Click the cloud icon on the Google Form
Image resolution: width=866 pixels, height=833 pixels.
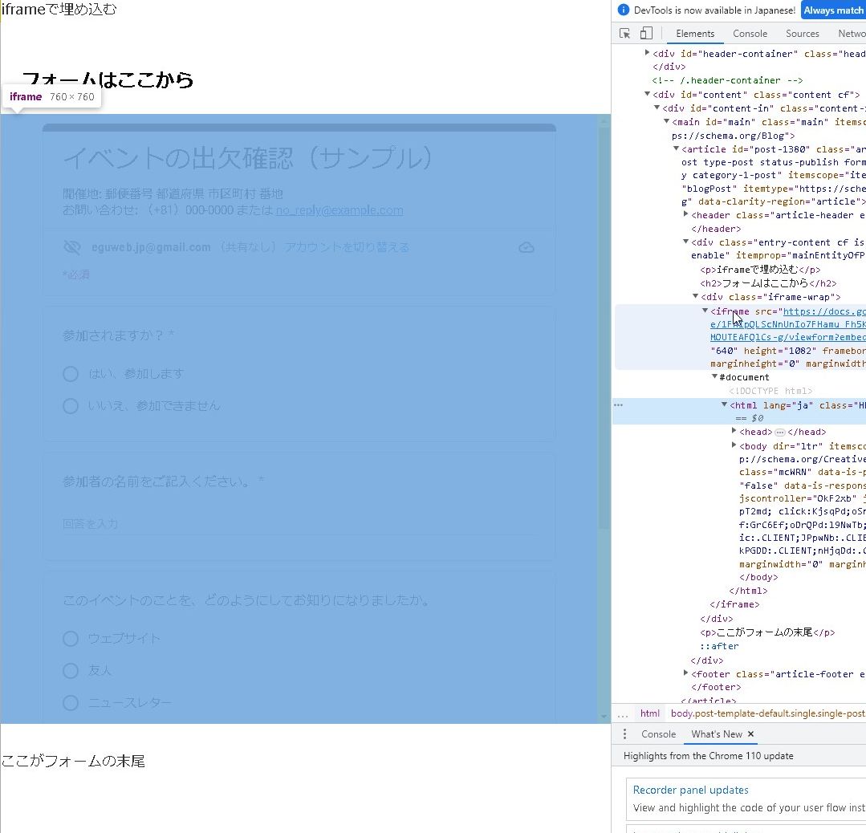[527, 248]
